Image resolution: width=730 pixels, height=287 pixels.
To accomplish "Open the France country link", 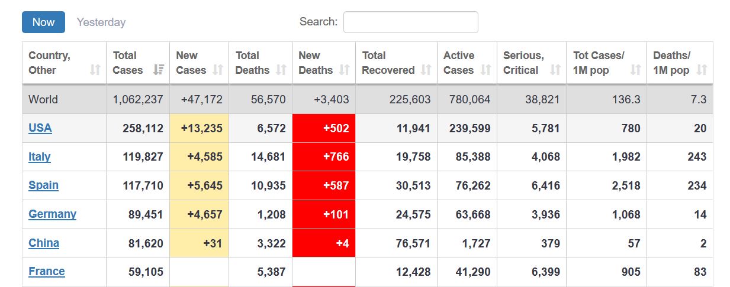I will coord(47,272).
